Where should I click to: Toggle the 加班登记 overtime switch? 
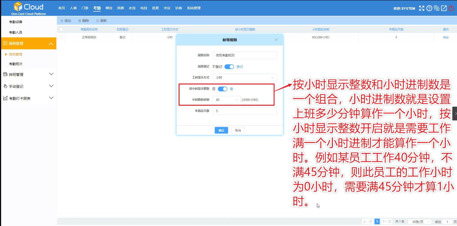click(x=229, y=67)
